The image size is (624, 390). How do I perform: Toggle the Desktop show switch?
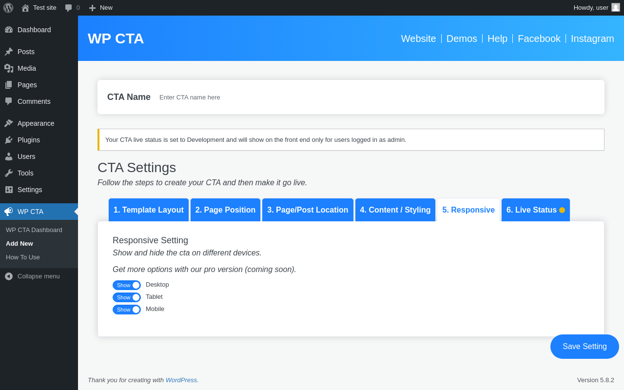point(127,285)
